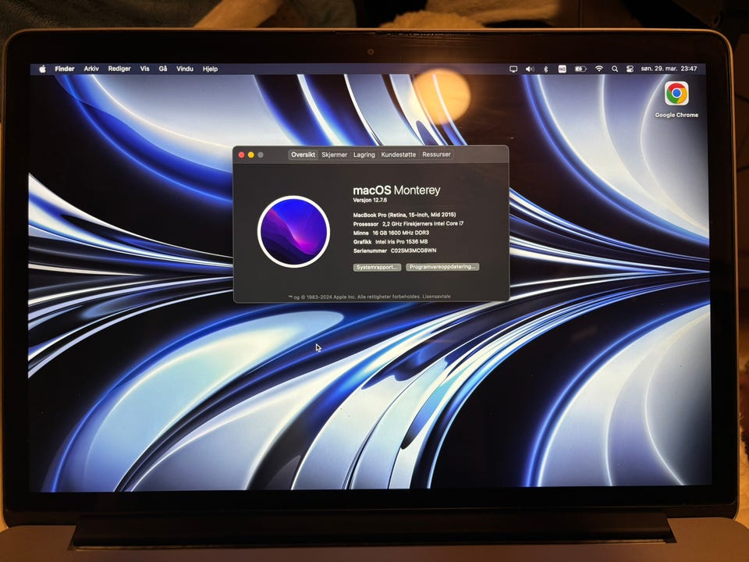The width and height of the screenshot is (749, 562).
Task: Click the Systemrapport button
Action: pyautogui.click(x=377, y=267)
